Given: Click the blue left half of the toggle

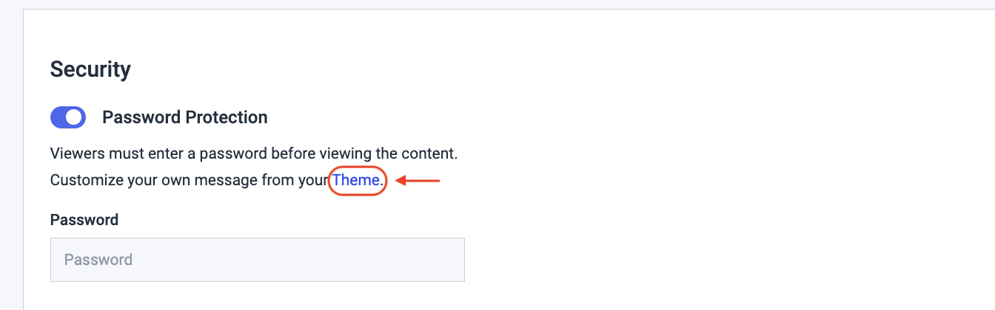Looking at the screenshot, I should point(58,117).
